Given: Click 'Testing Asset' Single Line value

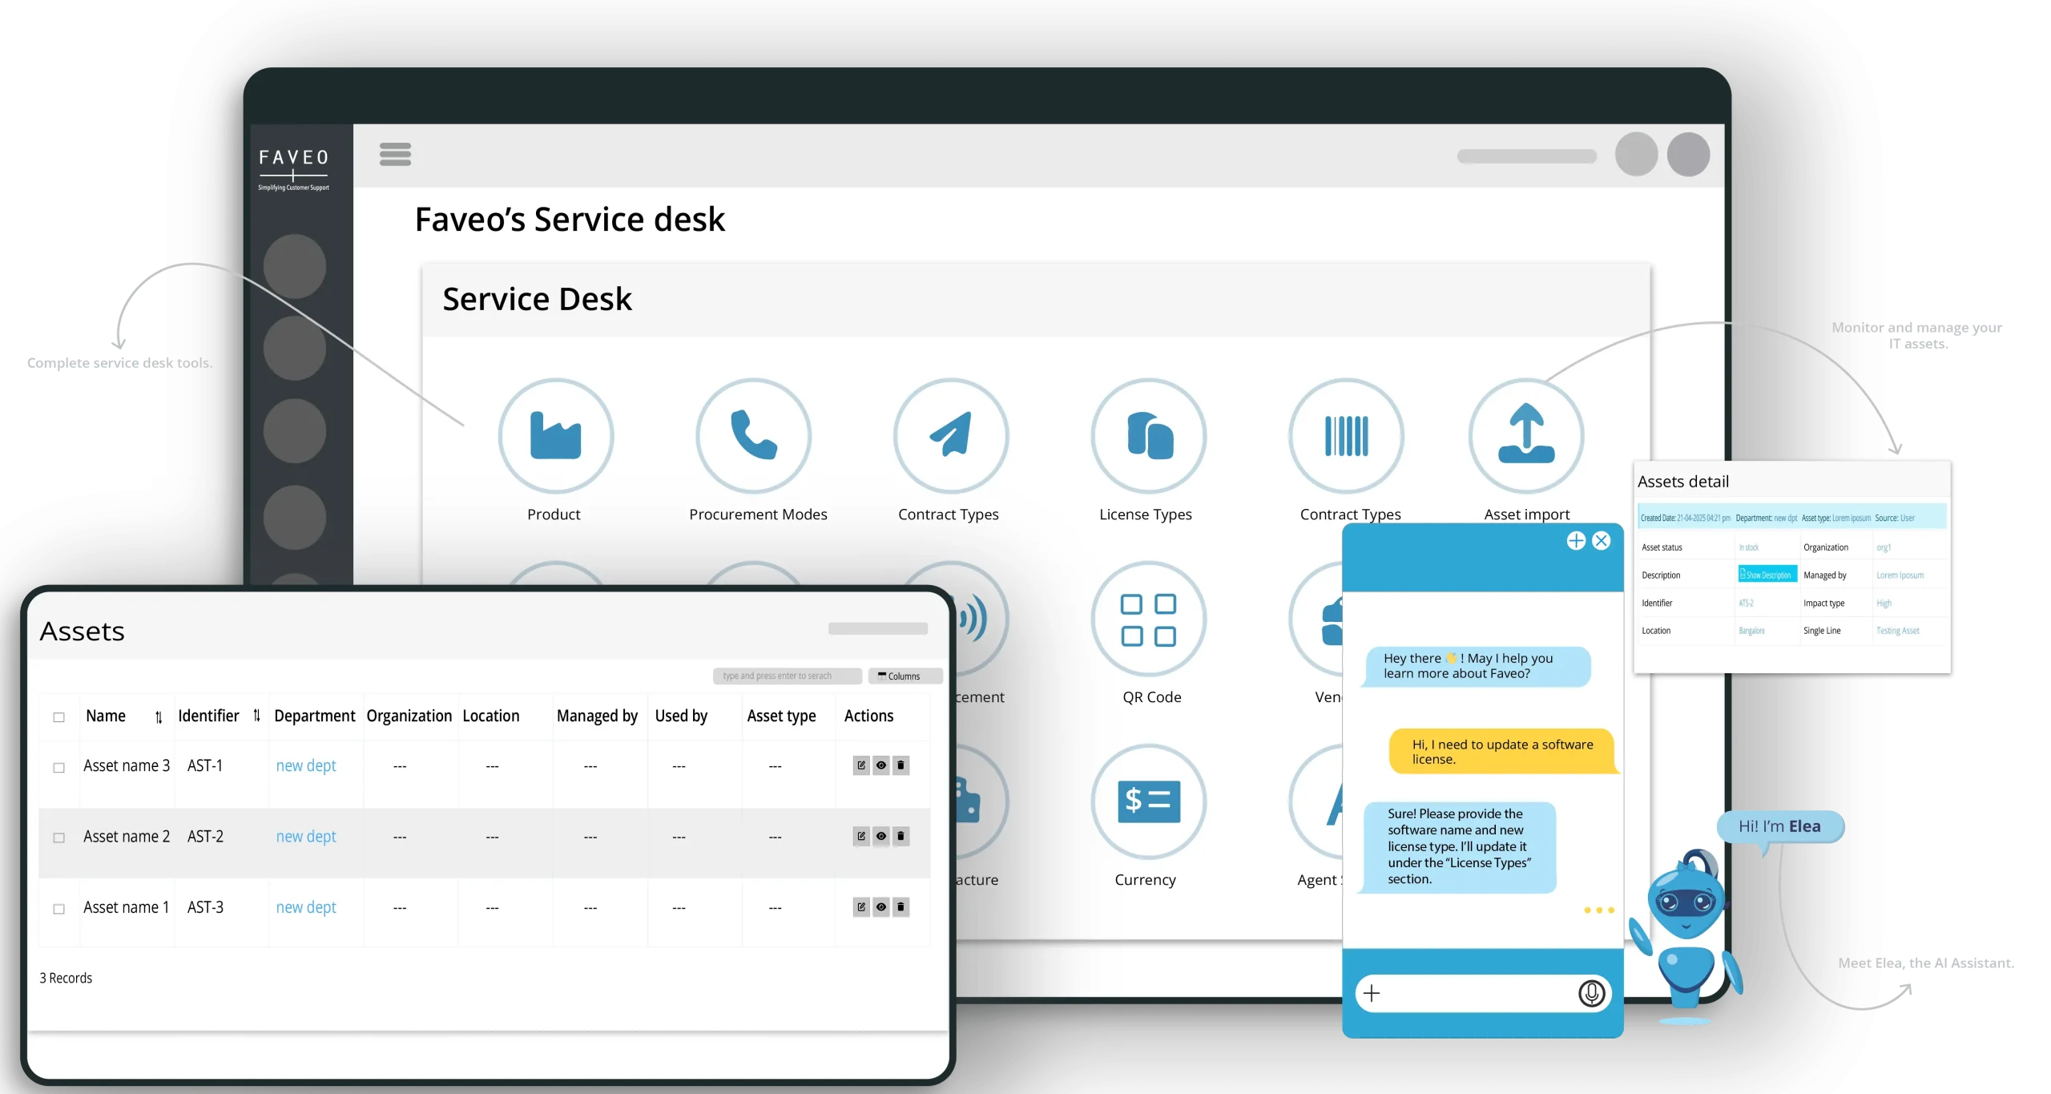Looking at the screenshot, I should 1898,631.
